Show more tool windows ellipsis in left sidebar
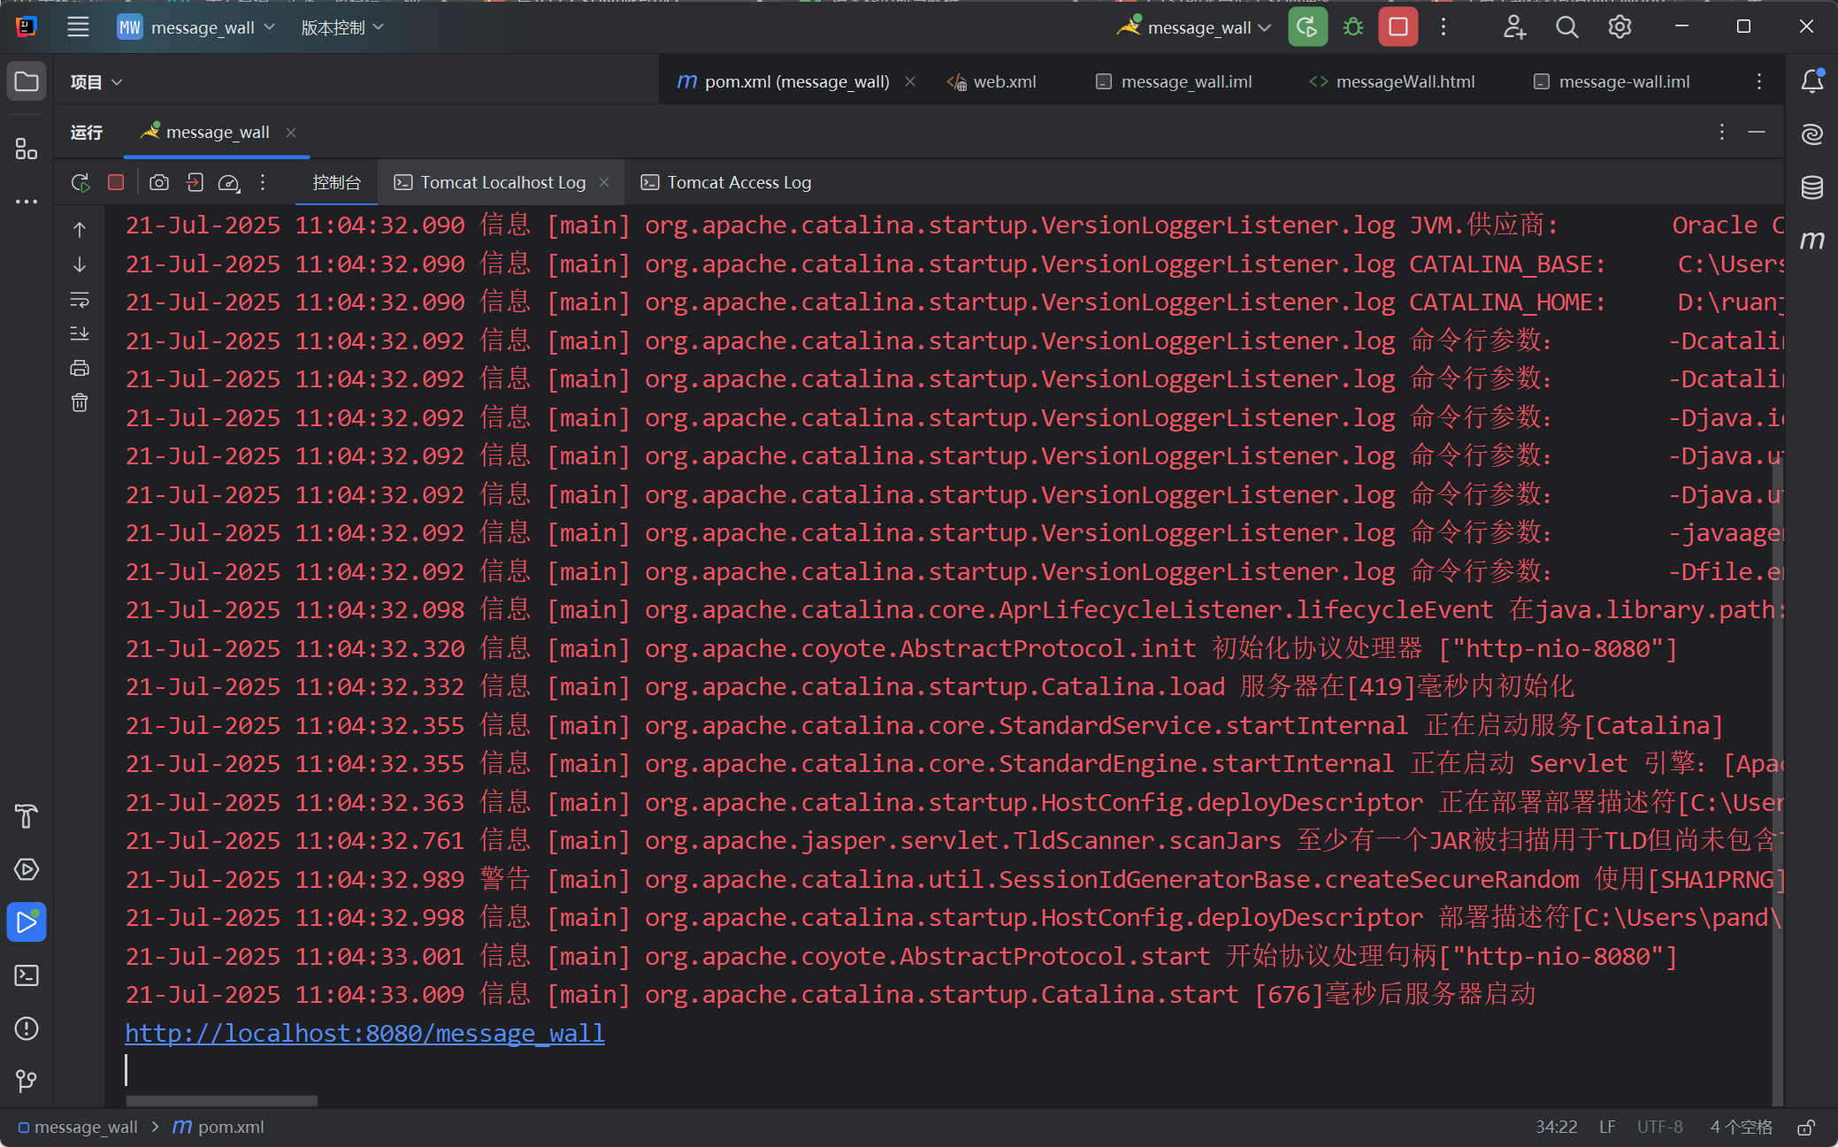The width and height of the screenshot is (1838, 1147). (x=27, y=202)
